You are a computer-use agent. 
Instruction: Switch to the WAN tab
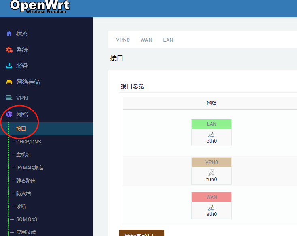(x=146, y=40)
